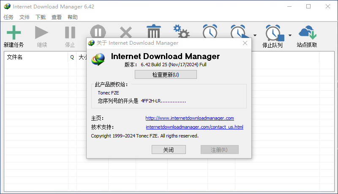
Task: Click the 关闭 button in About dialog
Action: click(x=169, y=149)
